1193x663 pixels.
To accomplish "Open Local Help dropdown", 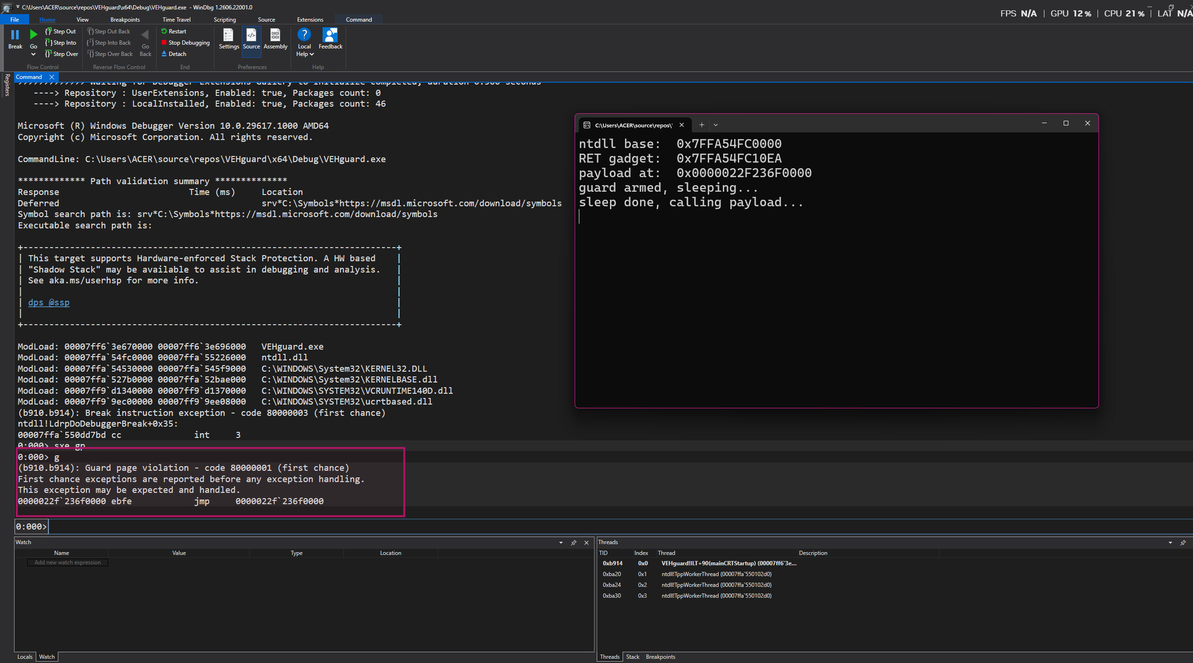I will [304, 42].
